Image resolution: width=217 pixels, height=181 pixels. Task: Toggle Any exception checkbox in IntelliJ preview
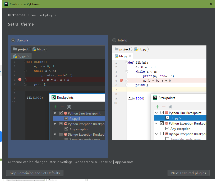pos(167,128)
